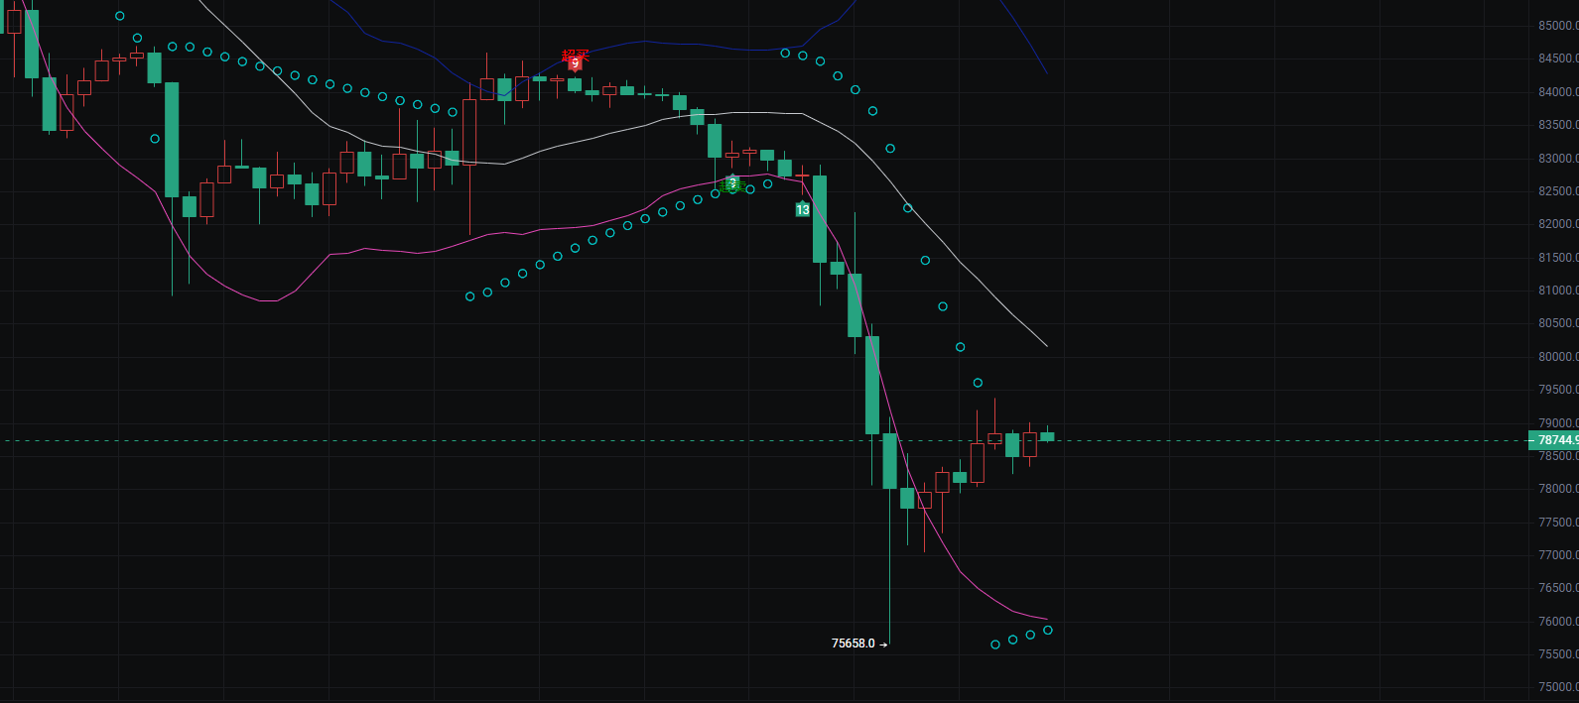
Task: Click the 84500.0 price axis label
Action: [1558, 59]
